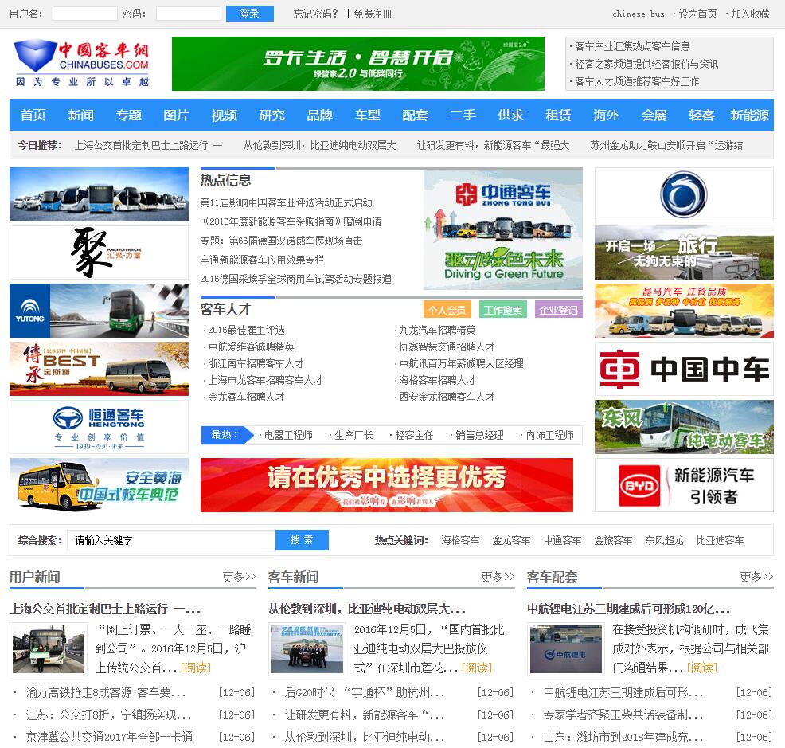The height and width of the screenshot is (748, 785).
Task: Open the 聚 calligraphy banner
Action: click(x=100, y=253)
